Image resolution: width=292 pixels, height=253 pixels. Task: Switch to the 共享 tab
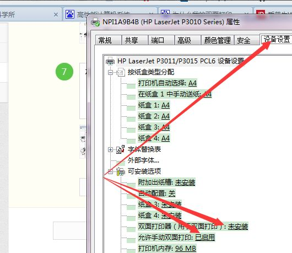135,40
